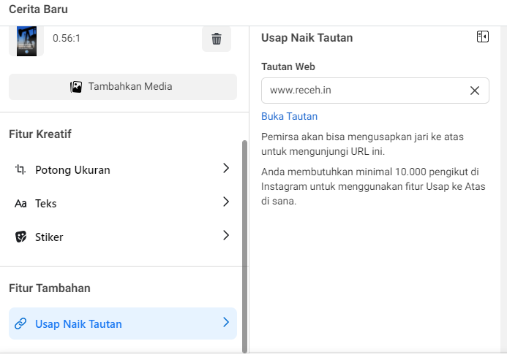
Task: Click the Aa text icon
Action: click(20, 204)
